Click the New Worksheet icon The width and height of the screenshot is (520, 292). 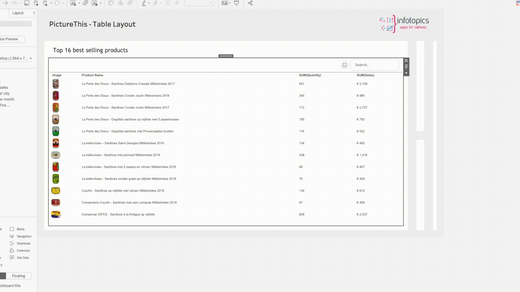[73, 3]
